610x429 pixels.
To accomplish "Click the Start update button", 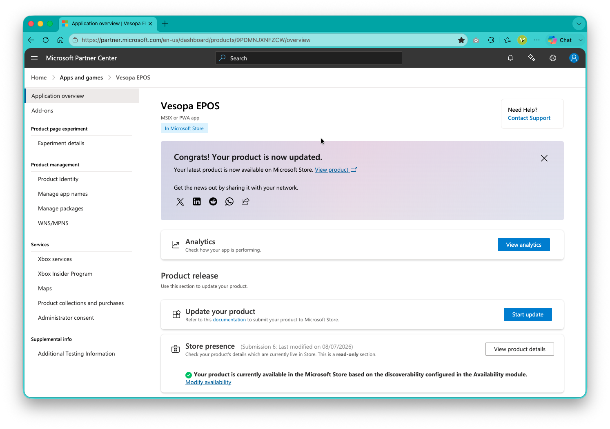I will pyautogui.click(x=528, y=314).
